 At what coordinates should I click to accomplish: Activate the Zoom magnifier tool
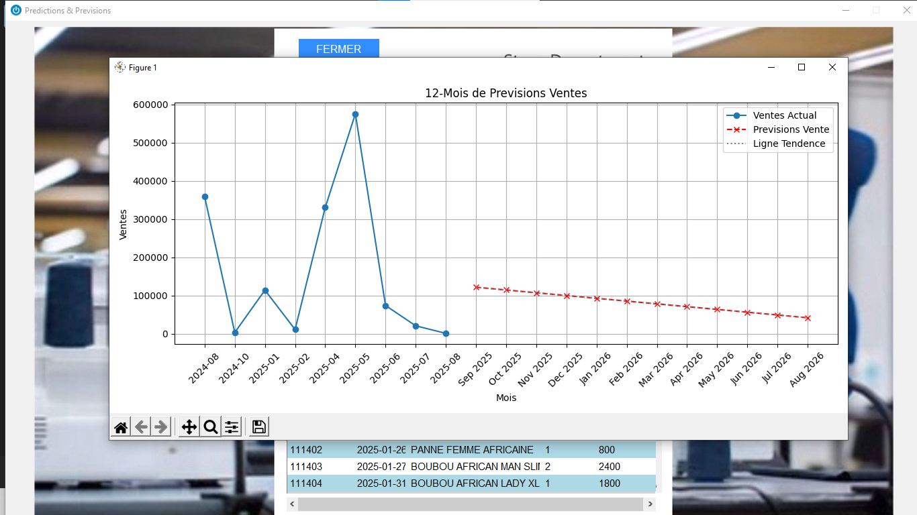[x=211, y=427]
